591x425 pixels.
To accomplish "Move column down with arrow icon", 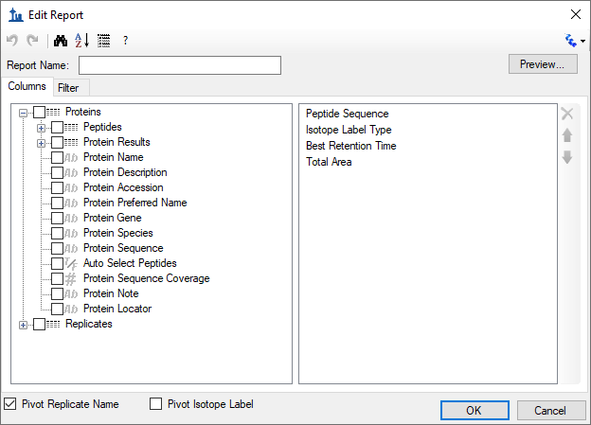I will (567, 157).
